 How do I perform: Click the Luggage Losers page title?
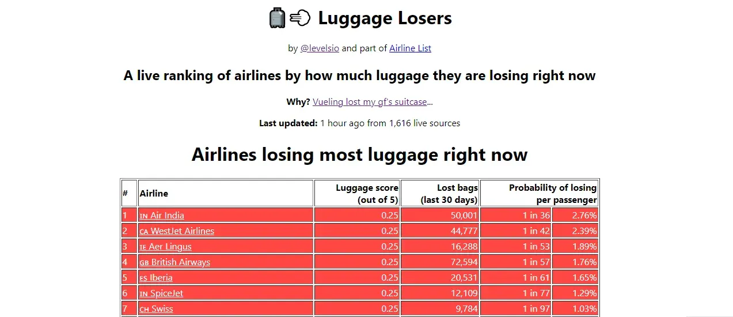pos(385,18)
